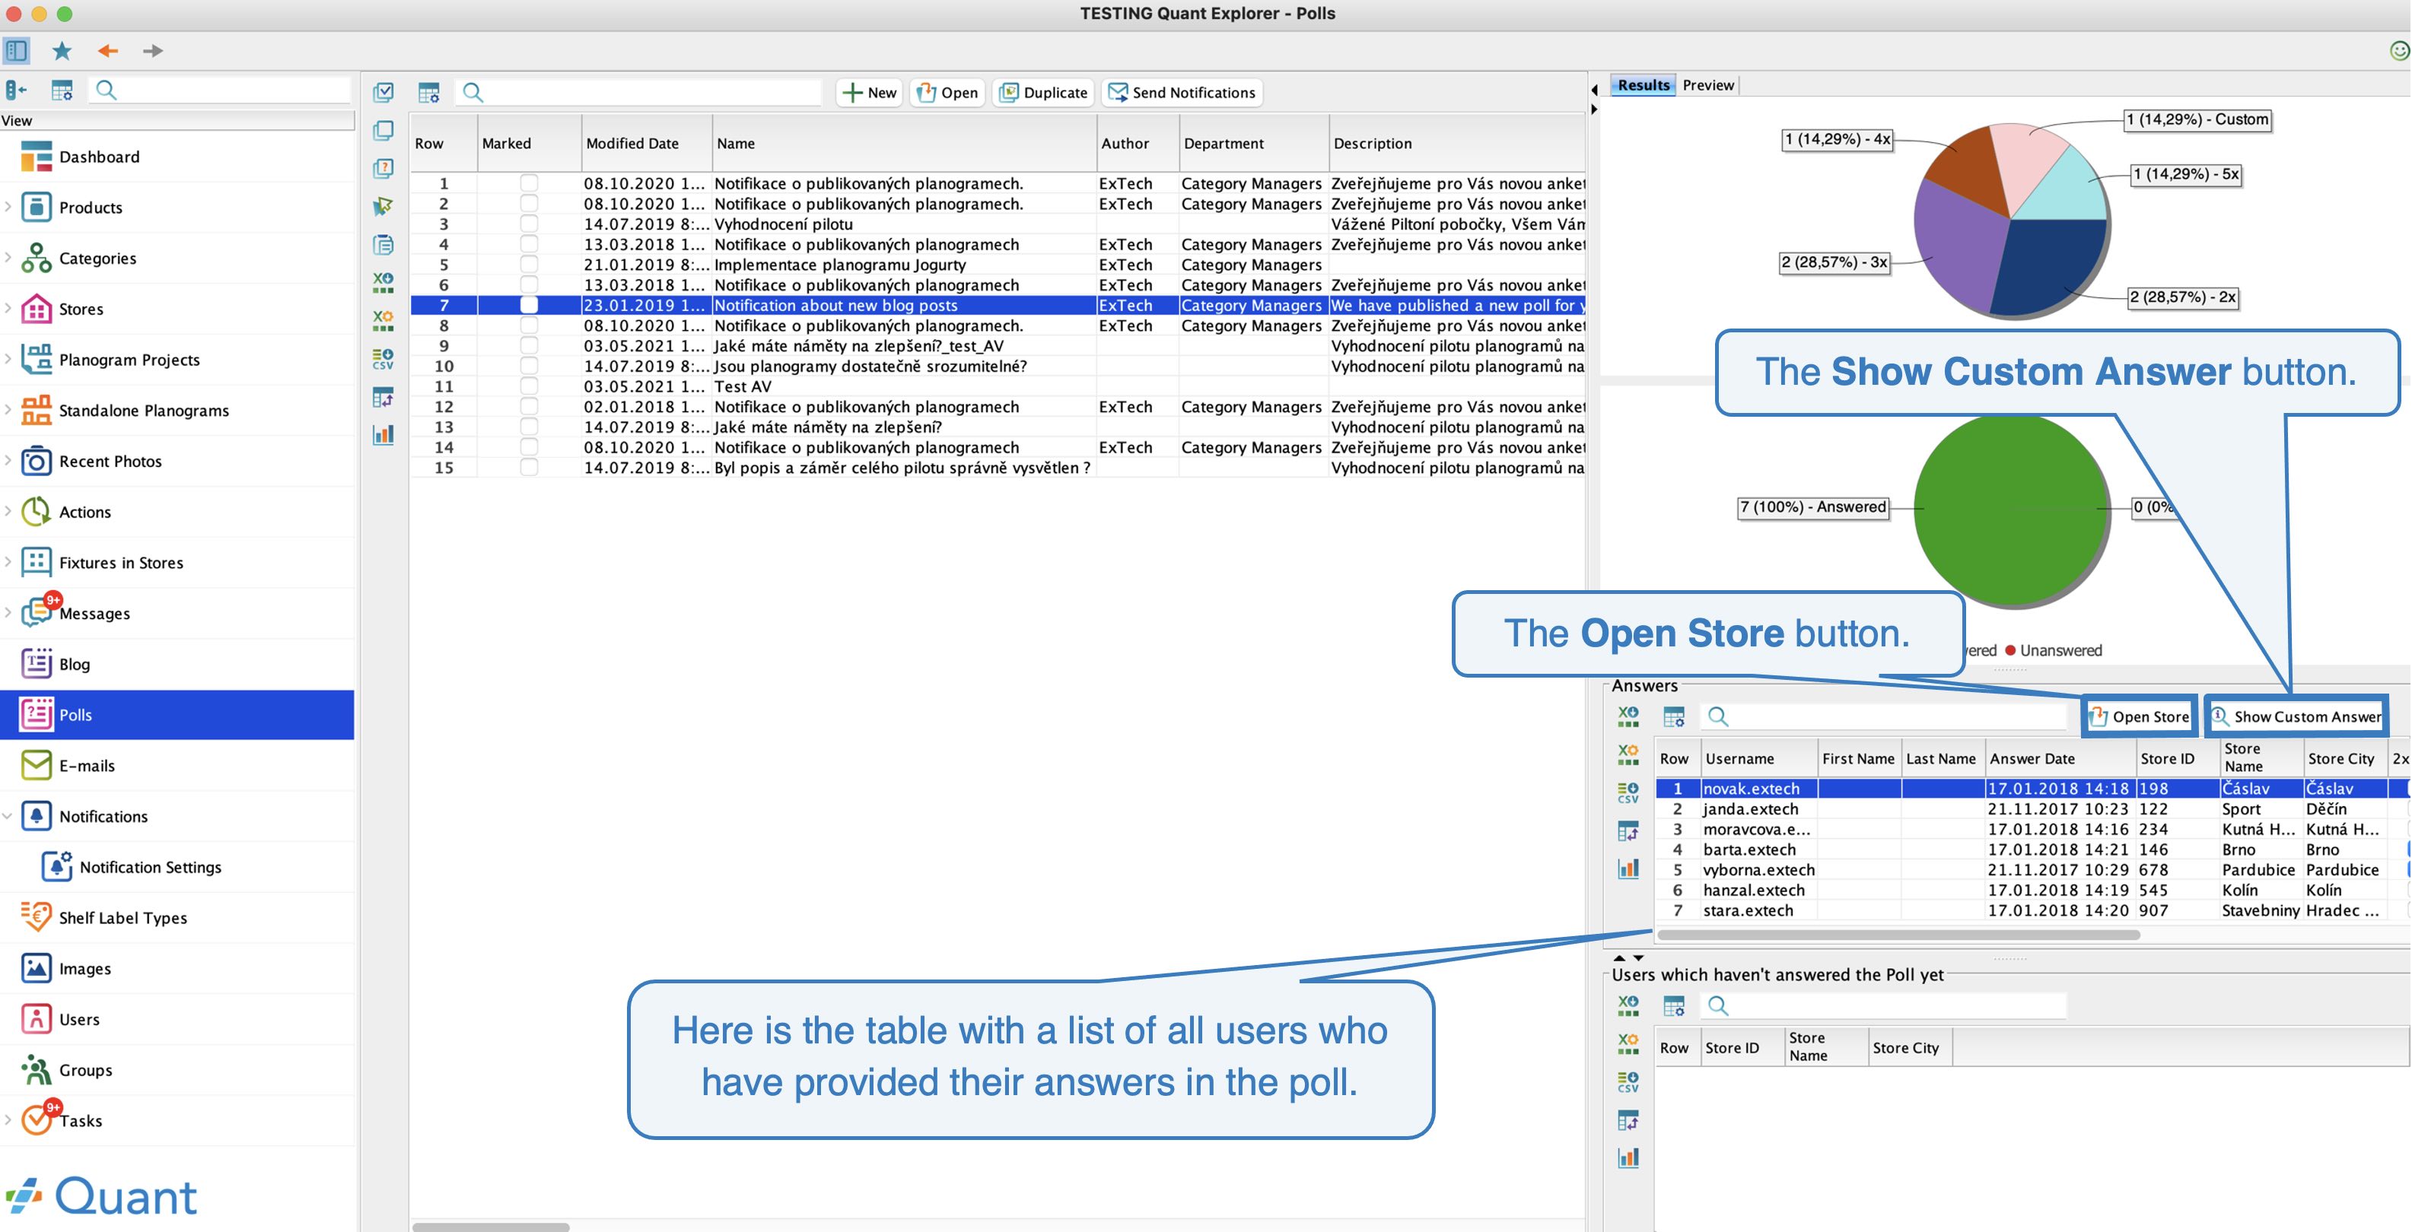2412x1232 pixels.
Task: Expand the Standalone Planograms tree node
Action: tap(8, 410)
